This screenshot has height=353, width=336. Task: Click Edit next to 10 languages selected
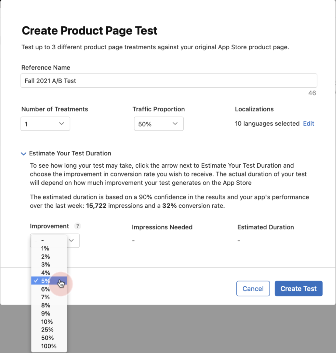(x=309, y=123)
